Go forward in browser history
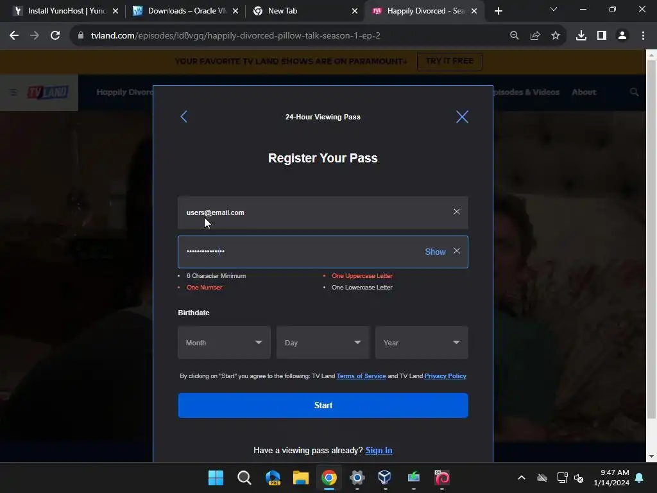Image resolution: width=657 pixels, height=493 pixels. (x=35, y=36)
